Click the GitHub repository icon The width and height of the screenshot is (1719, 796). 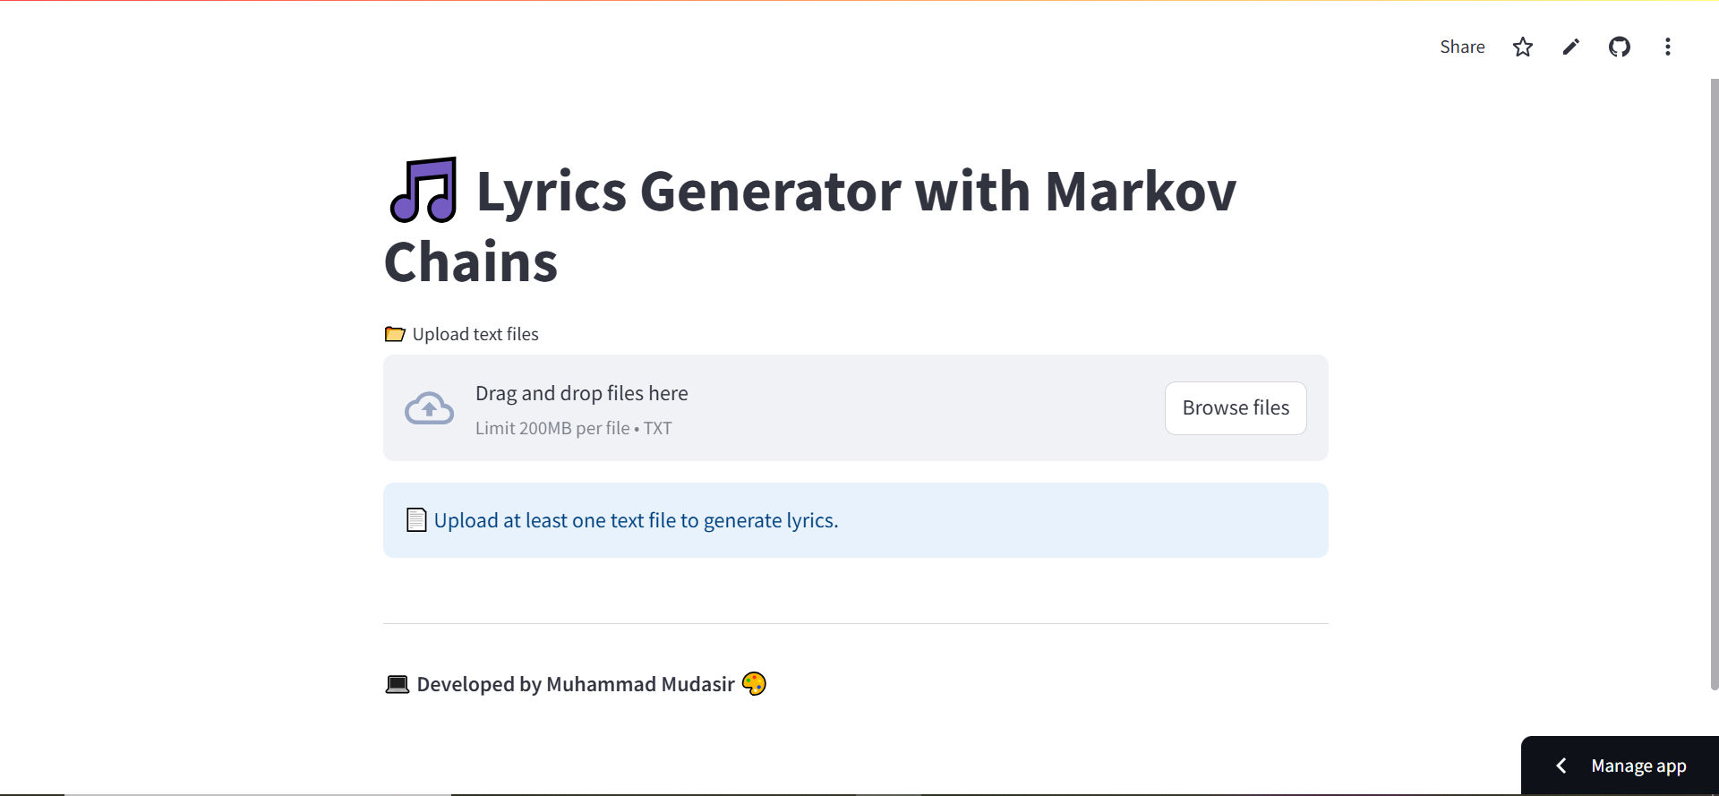(1620, 47)
